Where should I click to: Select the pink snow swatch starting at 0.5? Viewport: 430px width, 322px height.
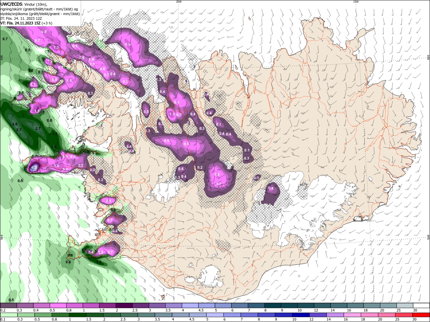point(58,306)
